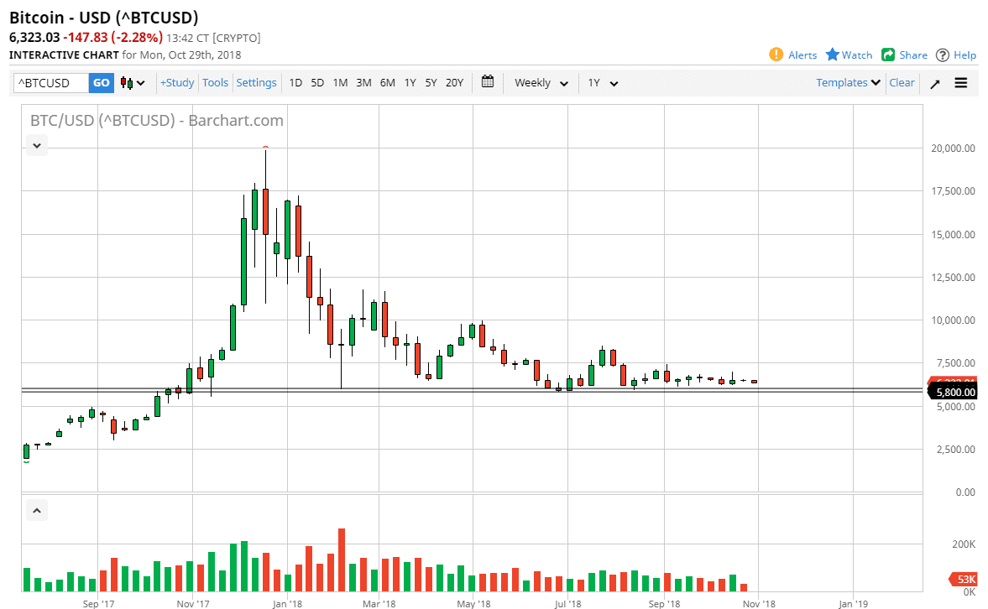Open the 1Y range dropdown

(602, 82)
